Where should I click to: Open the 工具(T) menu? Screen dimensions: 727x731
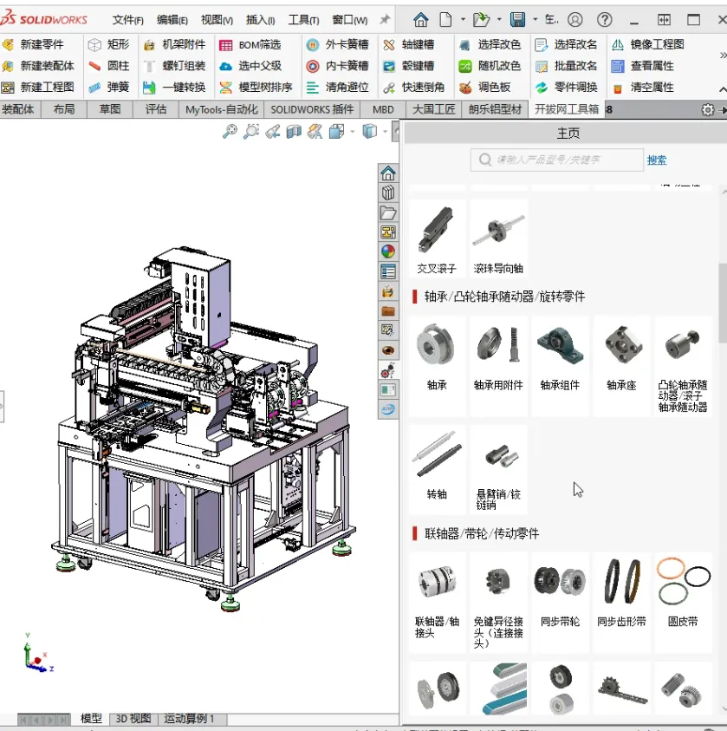point(303,20)
